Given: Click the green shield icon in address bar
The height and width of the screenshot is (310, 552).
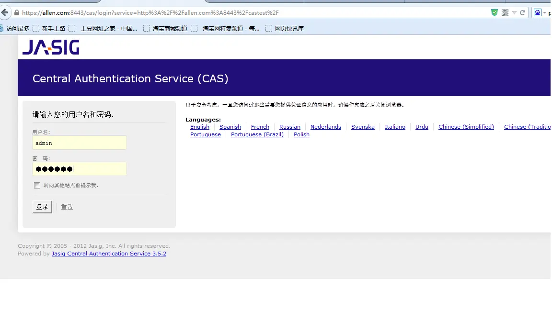Looking at the screenshot, I should pyautogui.click(x=494, y=12).
